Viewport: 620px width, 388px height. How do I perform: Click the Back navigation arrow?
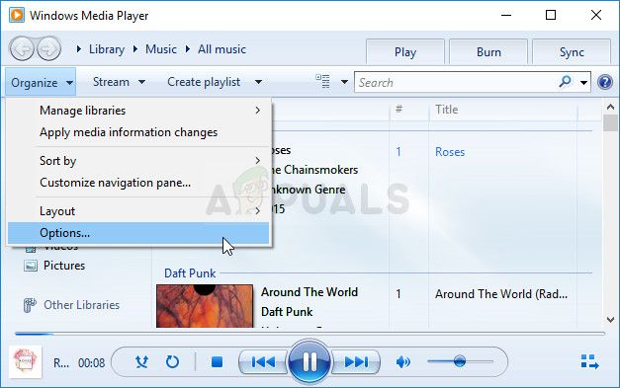22,49
